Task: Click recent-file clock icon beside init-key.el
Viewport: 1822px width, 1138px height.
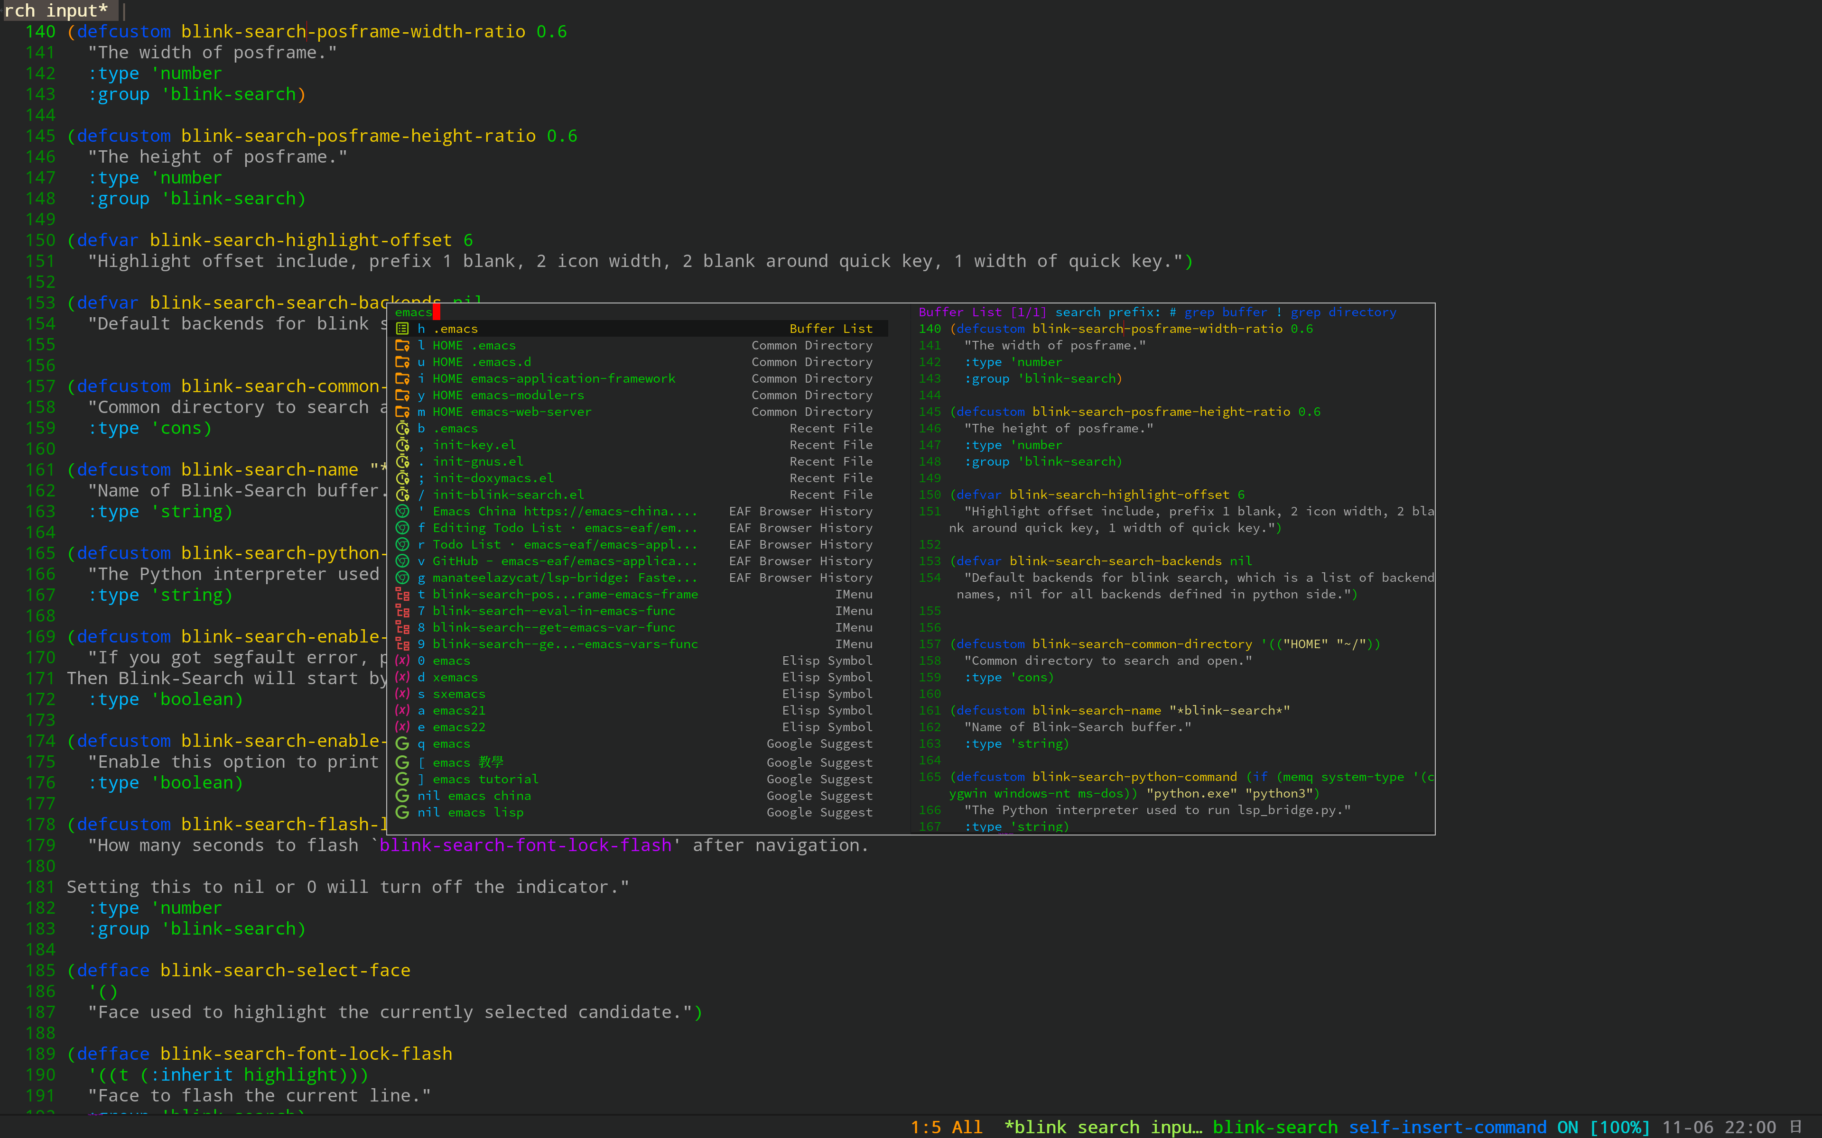Action: [402, 445]
